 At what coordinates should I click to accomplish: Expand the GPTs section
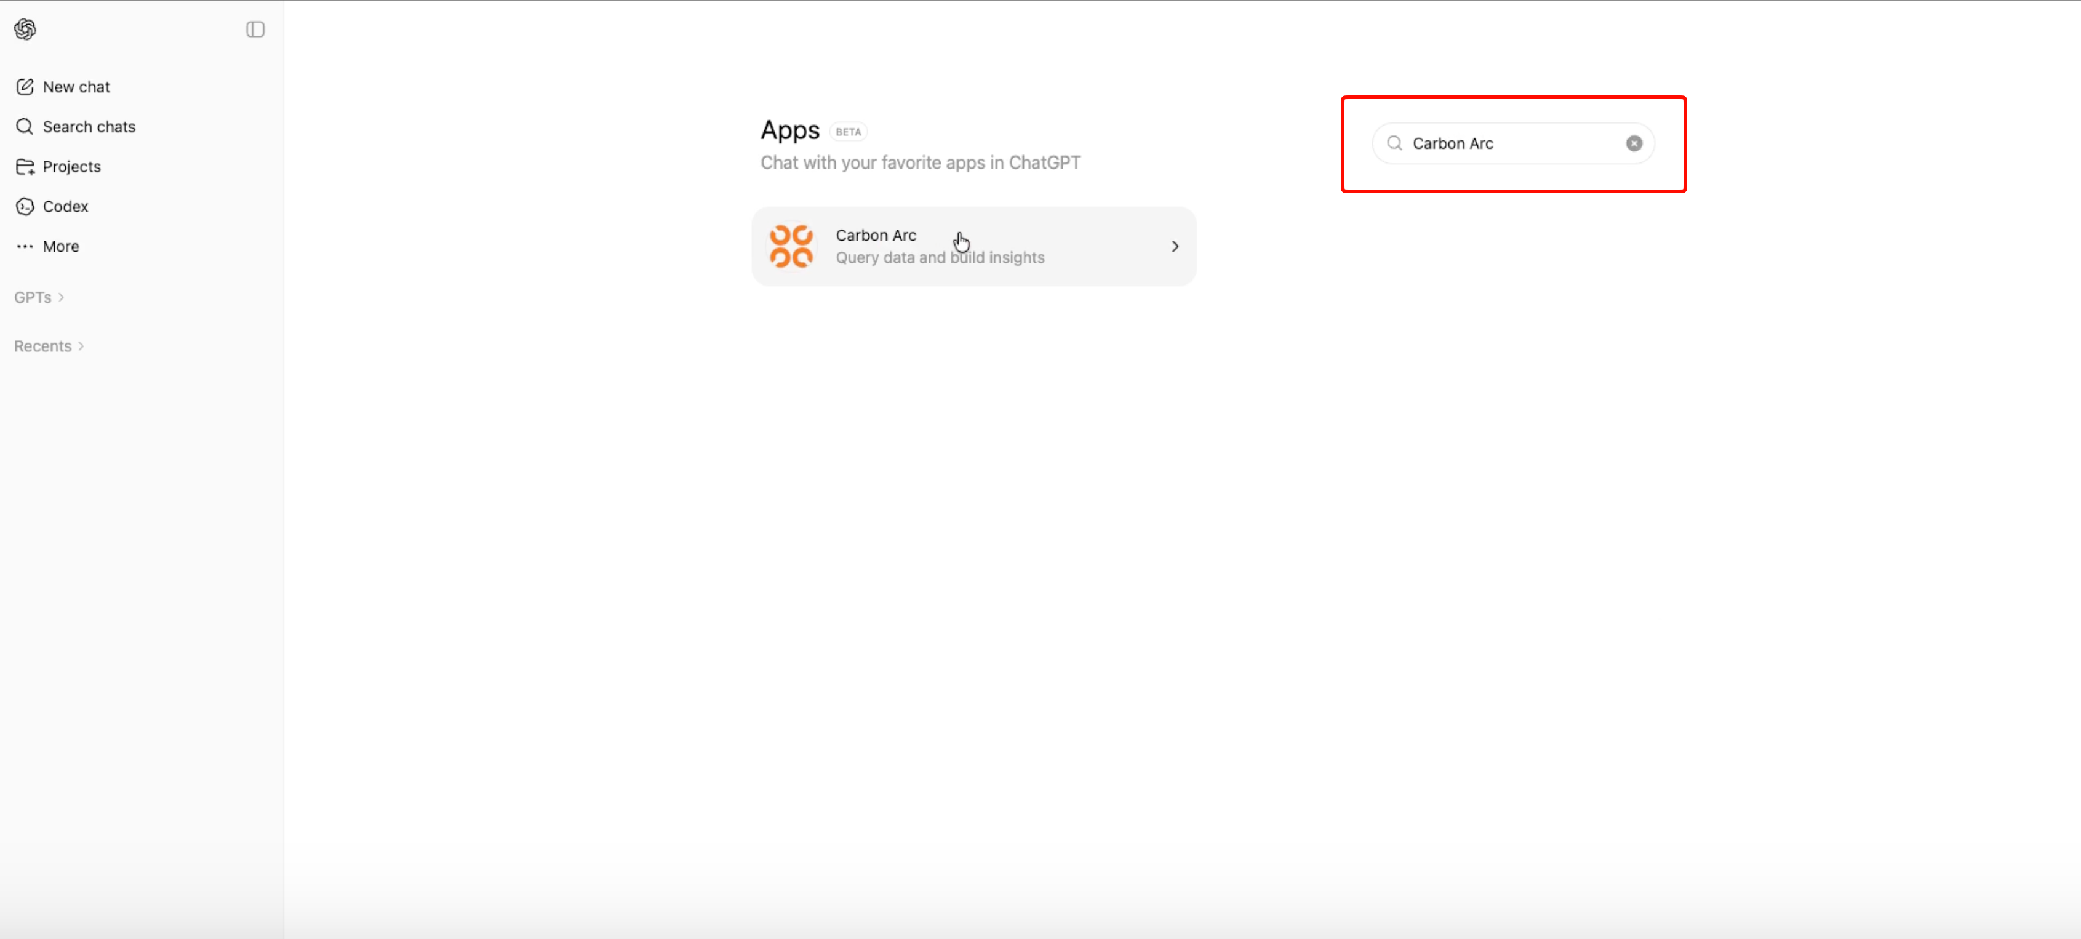coord(39,297)
